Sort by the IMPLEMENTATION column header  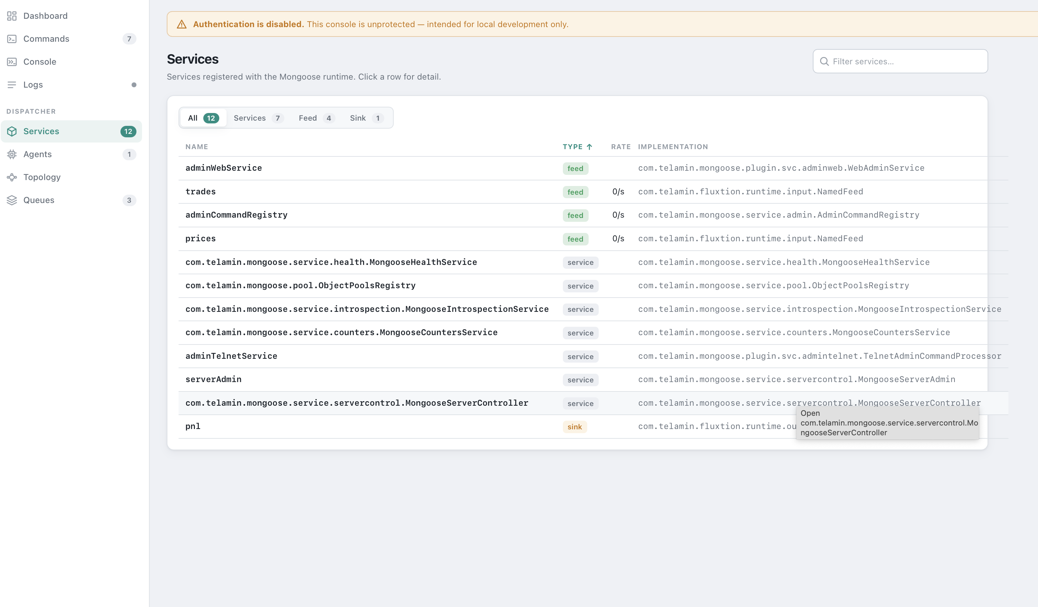pos(673,147)
